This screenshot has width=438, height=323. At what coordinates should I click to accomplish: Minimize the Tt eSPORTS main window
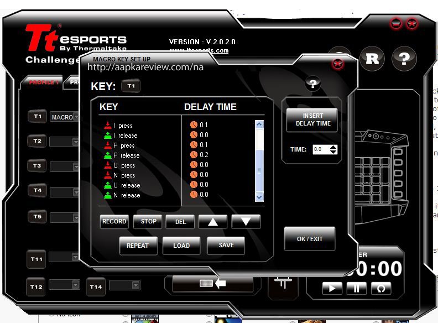[396, 23]
